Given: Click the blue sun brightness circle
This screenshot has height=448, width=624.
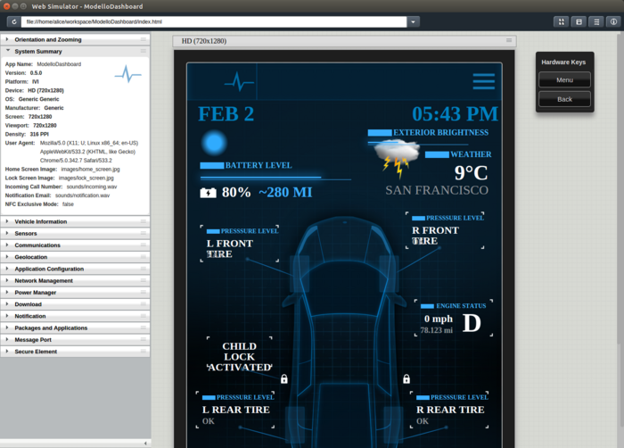Looking at the screenshot, I should (214, 143).
